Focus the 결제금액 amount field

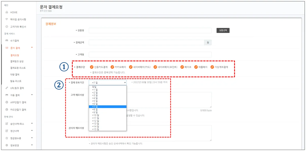[x=146, y=42]
